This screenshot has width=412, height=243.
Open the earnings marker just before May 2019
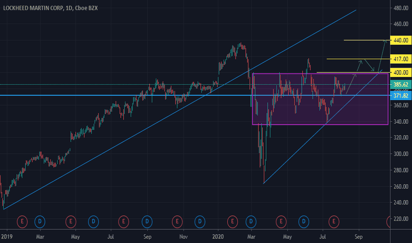[71, 222]
